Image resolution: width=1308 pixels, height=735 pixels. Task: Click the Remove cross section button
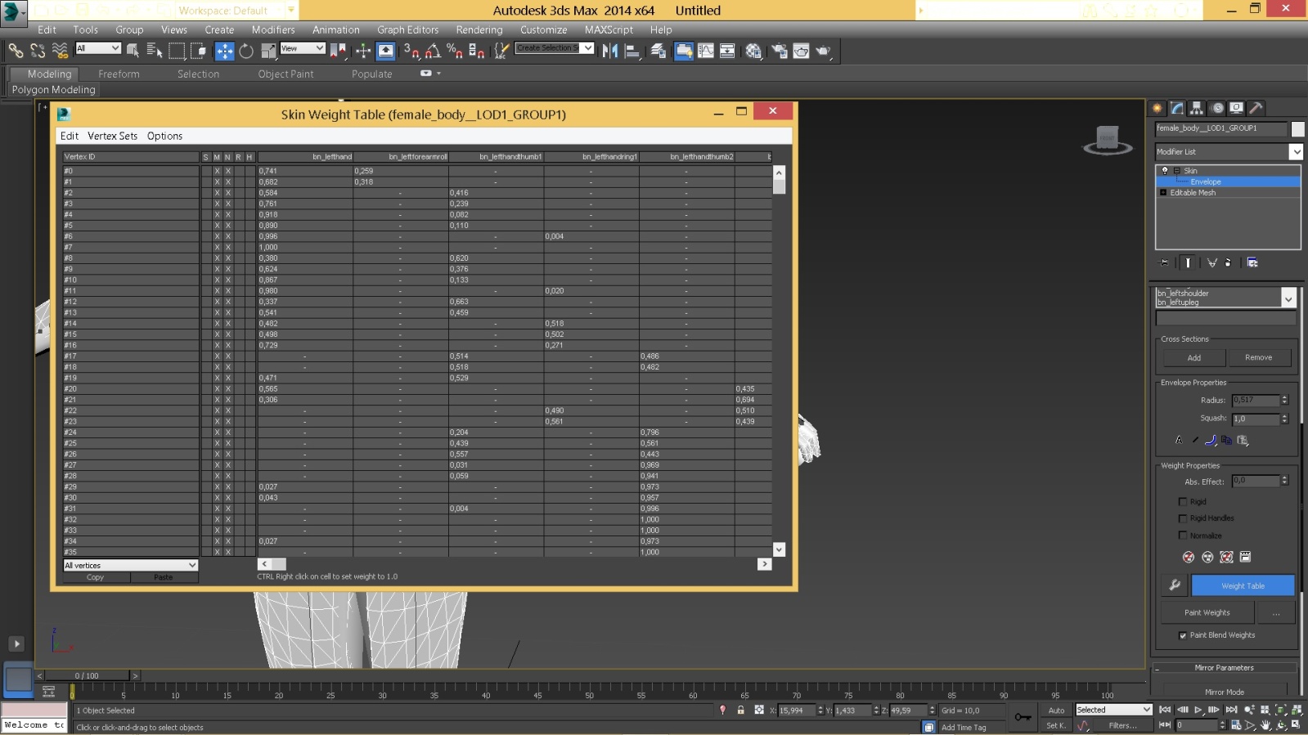tap(1258, 357)
